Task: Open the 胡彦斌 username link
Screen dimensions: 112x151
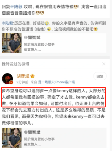Action: 23,76
